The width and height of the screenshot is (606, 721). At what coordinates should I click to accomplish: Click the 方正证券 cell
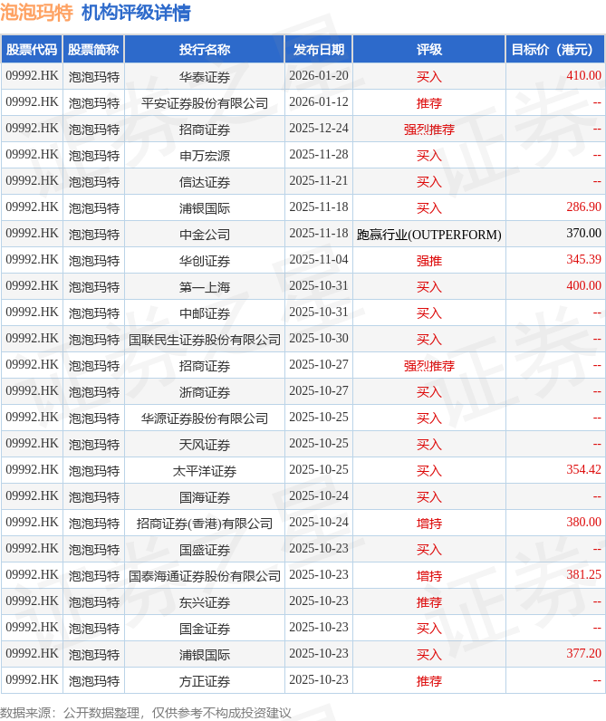pos(205,679)
